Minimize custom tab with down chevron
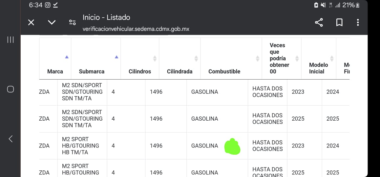Image resolution: width=380 pixels, height=177 pixels. tap(52, 23)
